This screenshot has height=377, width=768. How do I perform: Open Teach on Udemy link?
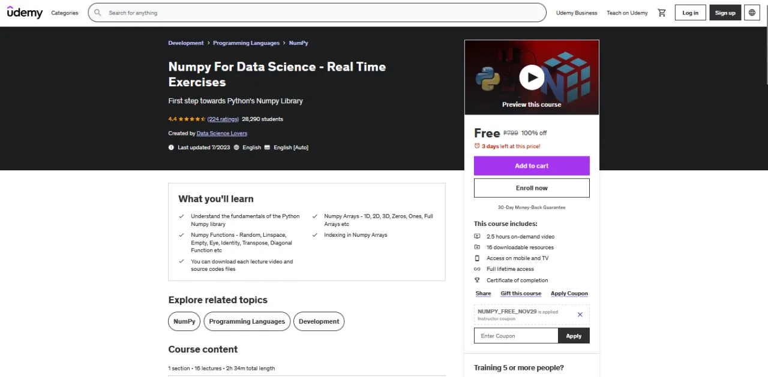627,13
